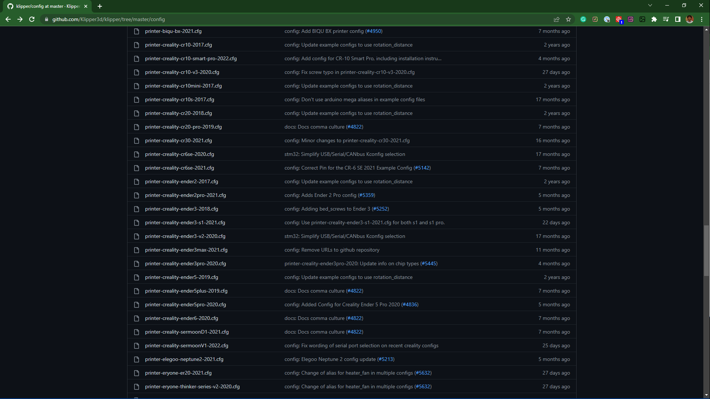The height and width of the screenshot is (399, 710).
Task: Open printer-creality-sermoonV1-2022.cfg file
Action: click(186, 345)
